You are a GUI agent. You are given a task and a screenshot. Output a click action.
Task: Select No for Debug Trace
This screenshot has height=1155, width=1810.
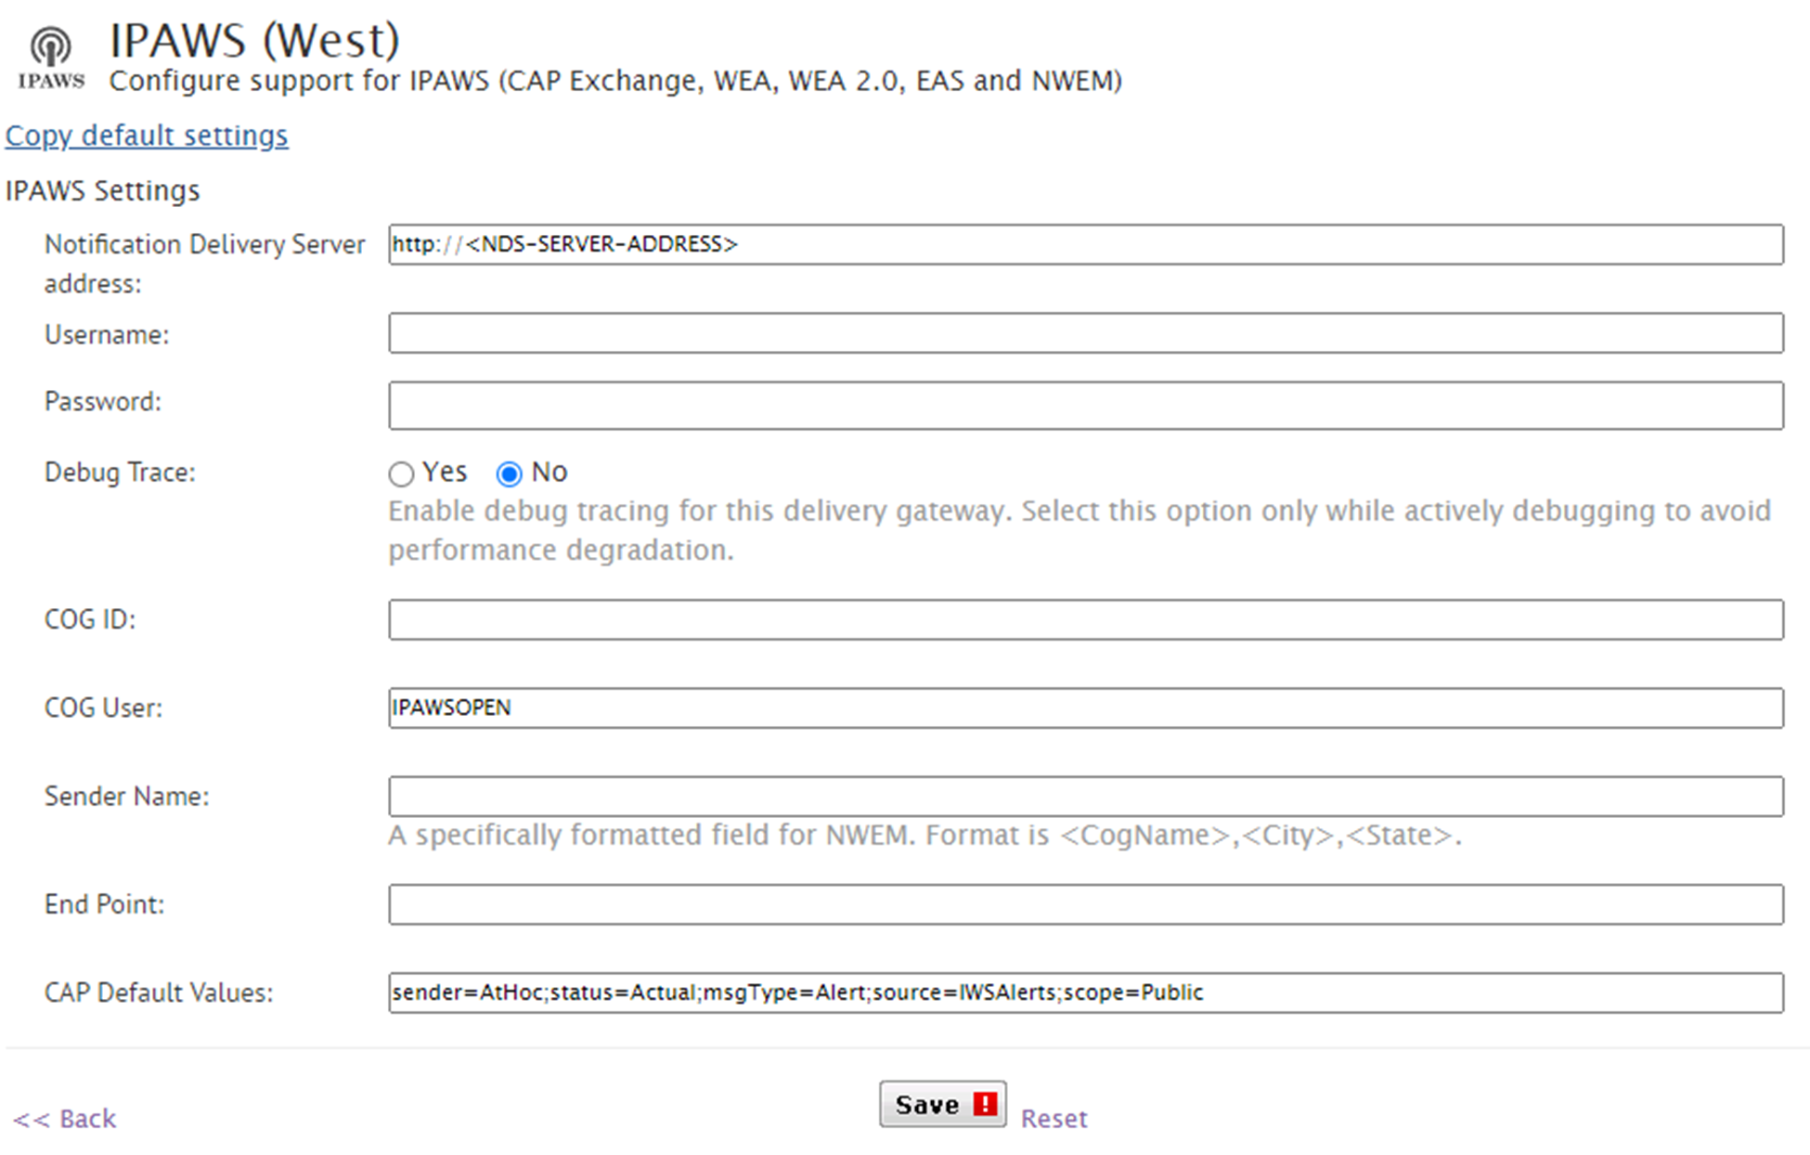(x=509, y=474)
